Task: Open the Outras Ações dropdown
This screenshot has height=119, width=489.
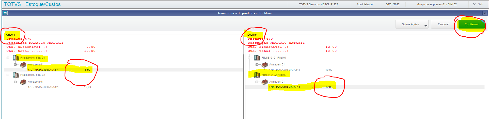Action: point(412,24)
